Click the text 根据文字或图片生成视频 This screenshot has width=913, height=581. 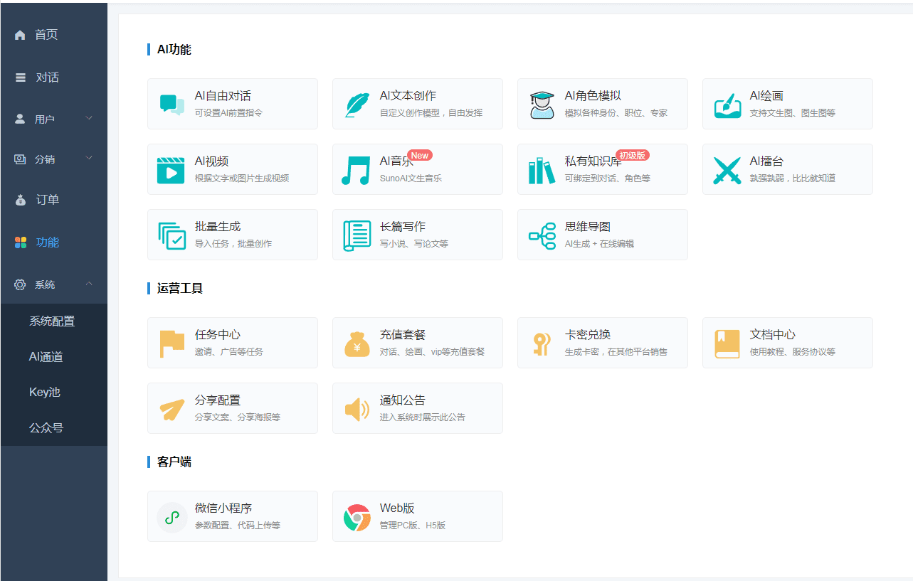[x=242, y=178]
